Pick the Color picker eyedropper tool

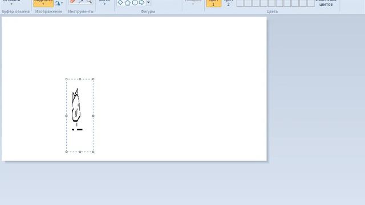[x=81, y=1]
